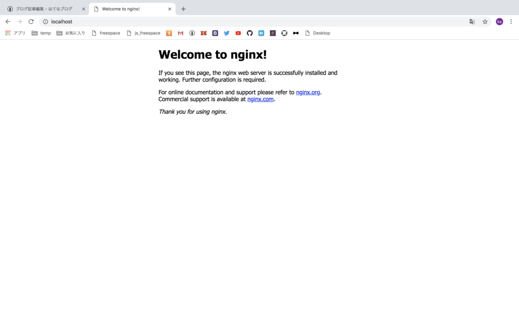Screen dimensions: 519x324
Task: Click the red ticket-shaped bookmark icon
Action: (x=204, y=33)
